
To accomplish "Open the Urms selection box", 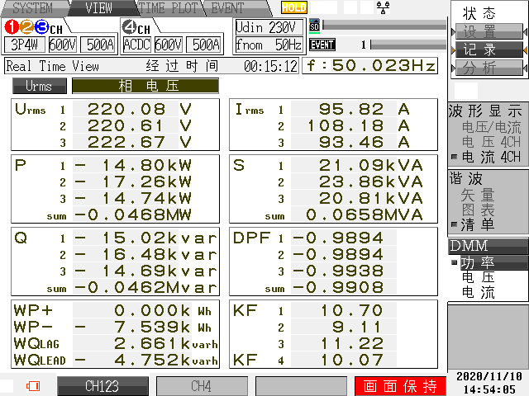I will click(39, 86).
